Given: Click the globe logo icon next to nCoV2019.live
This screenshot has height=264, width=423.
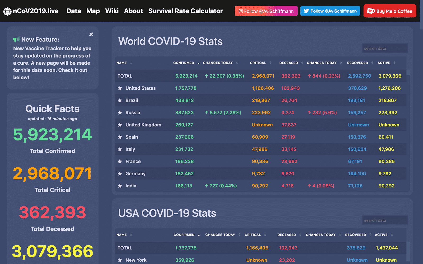Looking at the screenshot, I should (x=7, y=11).
